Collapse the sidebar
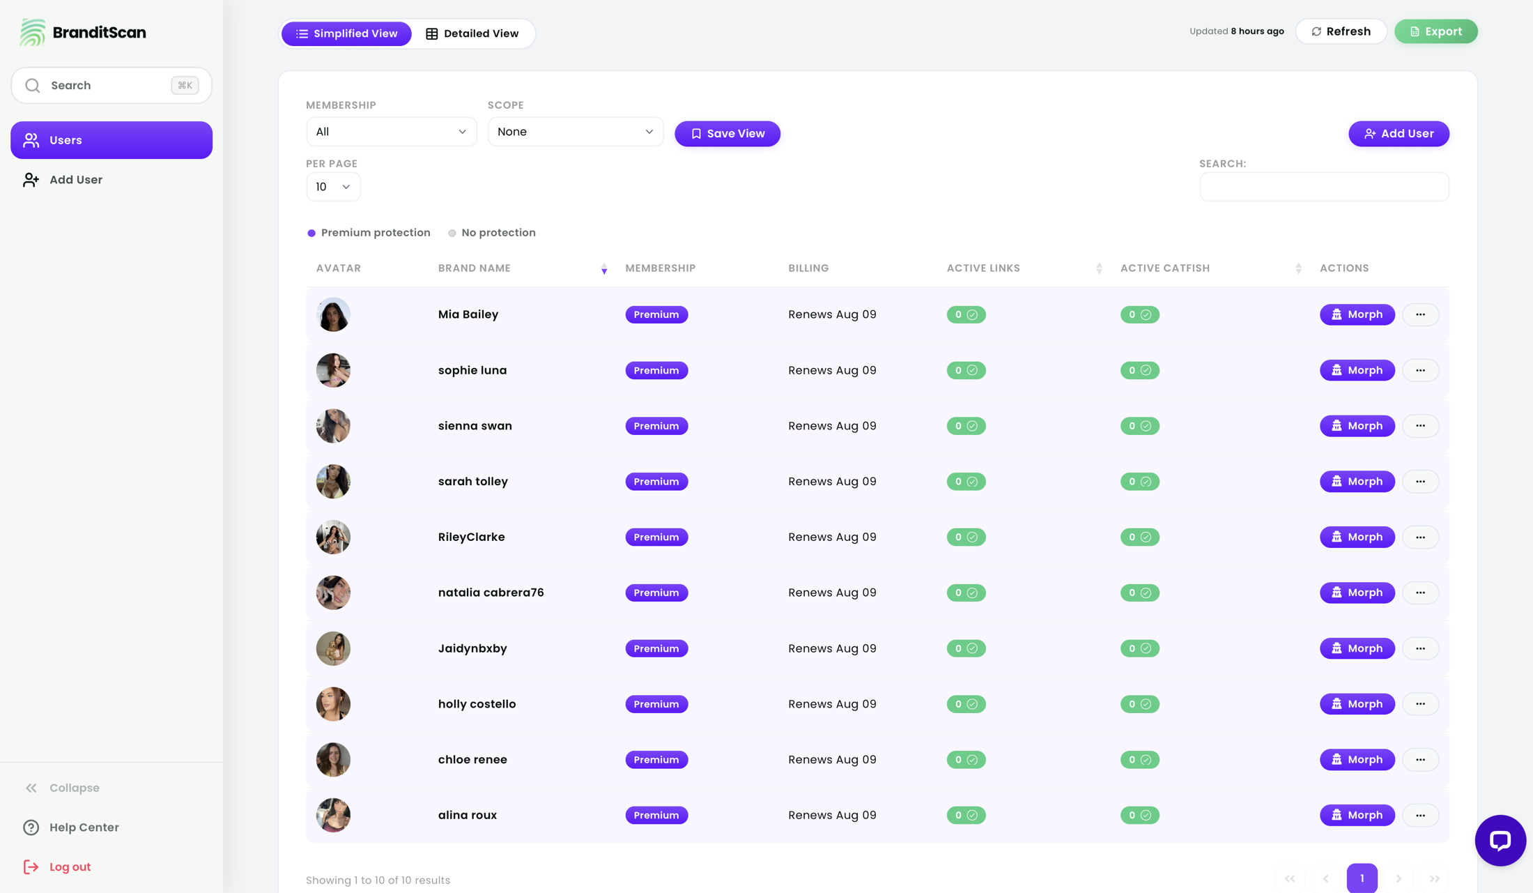The width and height of the screenshot is (1533, 893). coord(62,788)
